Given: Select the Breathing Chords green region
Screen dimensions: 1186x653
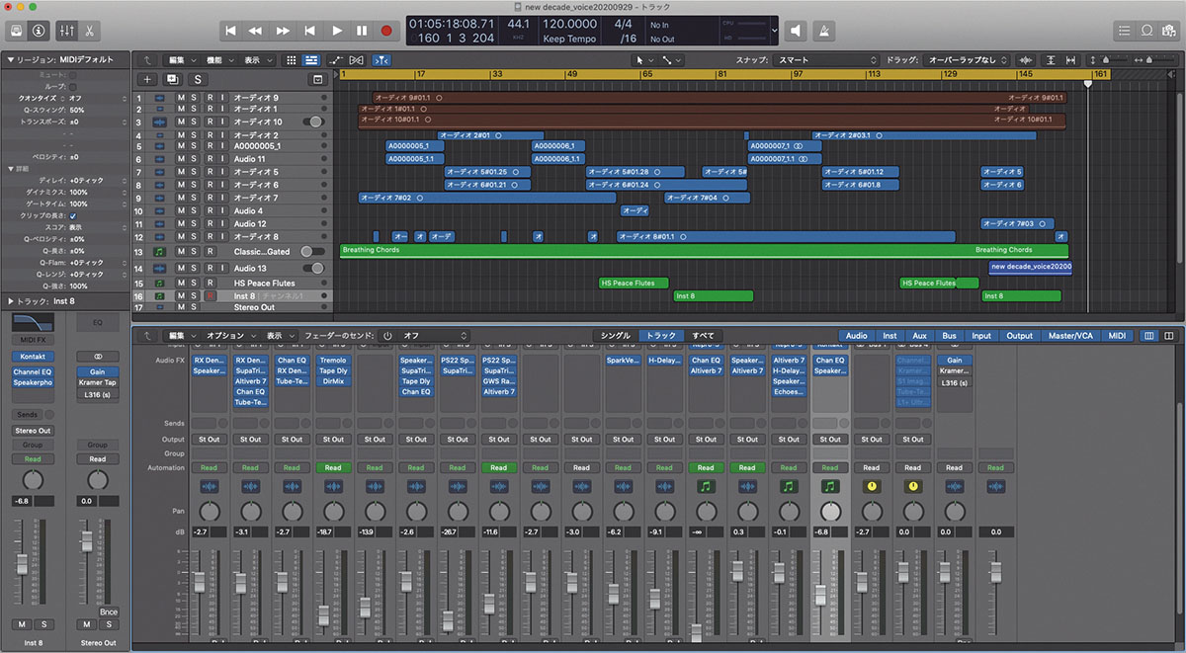Looking at the screenshot, I should coord(704,251).
